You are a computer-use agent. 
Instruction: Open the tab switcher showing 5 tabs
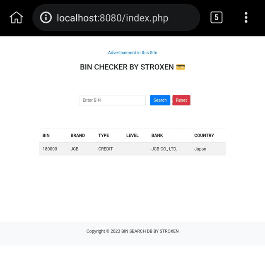point(216,17)
